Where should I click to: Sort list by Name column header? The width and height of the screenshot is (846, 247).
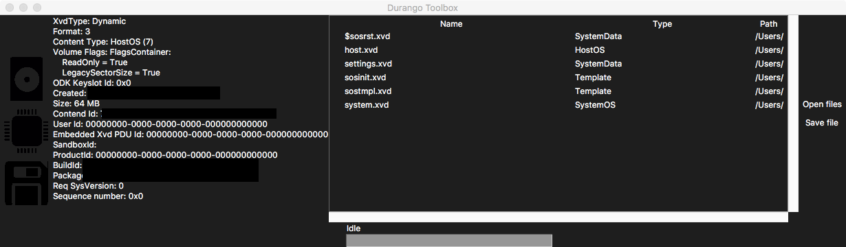(x=451, y=24)
